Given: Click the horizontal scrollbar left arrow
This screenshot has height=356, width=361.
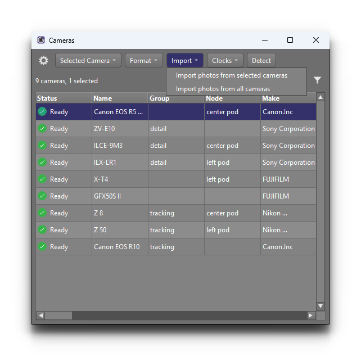Looking at the screenshot, I should point(40,316).
